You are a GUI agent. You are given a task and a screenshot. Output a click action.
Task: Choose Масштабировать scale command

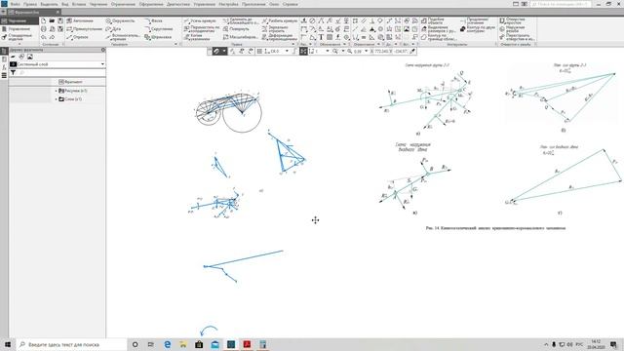pyautogui.click(x=241, y=37)
